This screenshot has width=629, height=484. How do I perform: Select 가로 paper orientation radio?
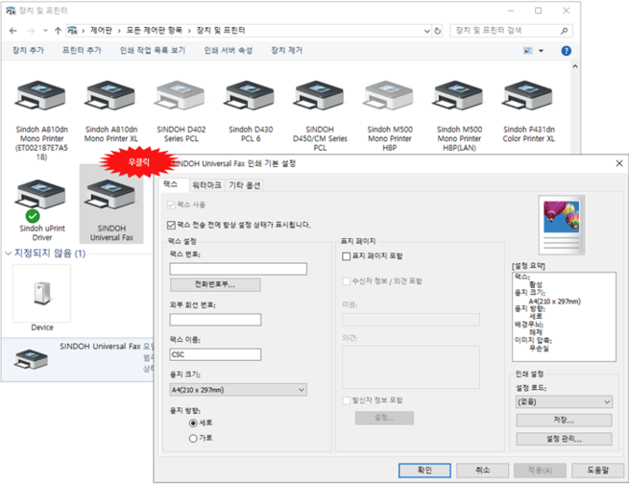(x=193, y=438)
